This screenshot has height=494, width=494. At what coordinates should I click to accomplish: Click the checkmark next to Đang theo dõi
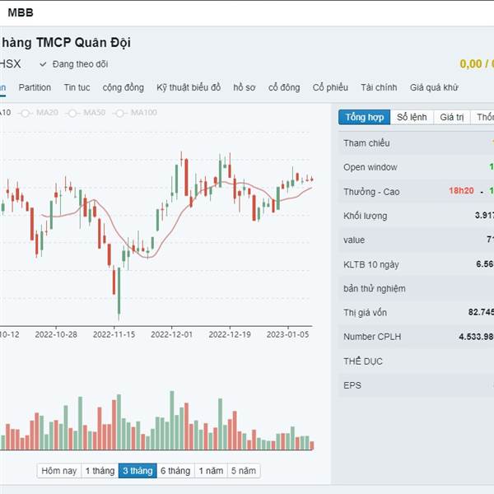pos(43,64)
